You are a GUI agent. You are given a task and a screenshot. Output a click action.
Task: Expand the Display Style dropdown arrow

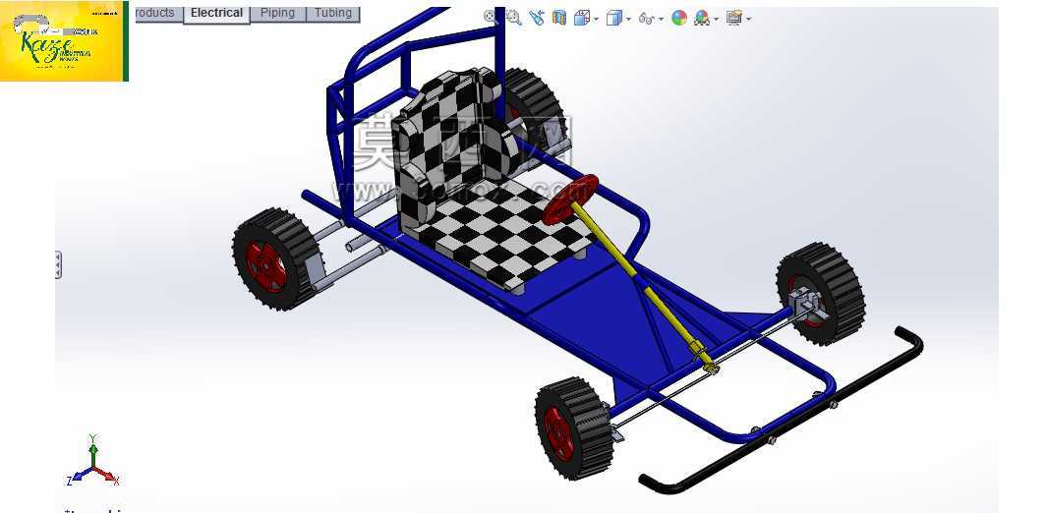pyautogui.click(x=628, y=20)
